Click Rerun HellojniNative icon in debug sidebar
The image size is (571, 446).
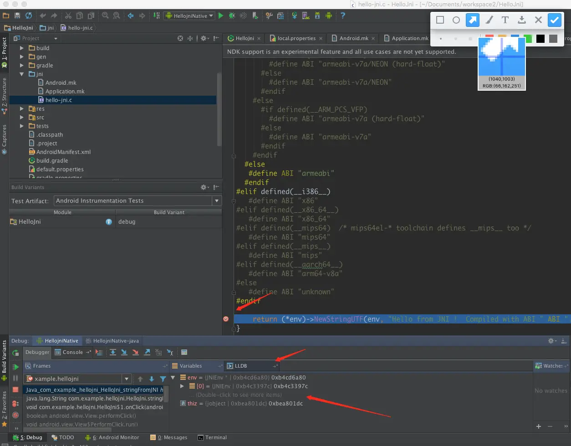click(x=15, y=353)
